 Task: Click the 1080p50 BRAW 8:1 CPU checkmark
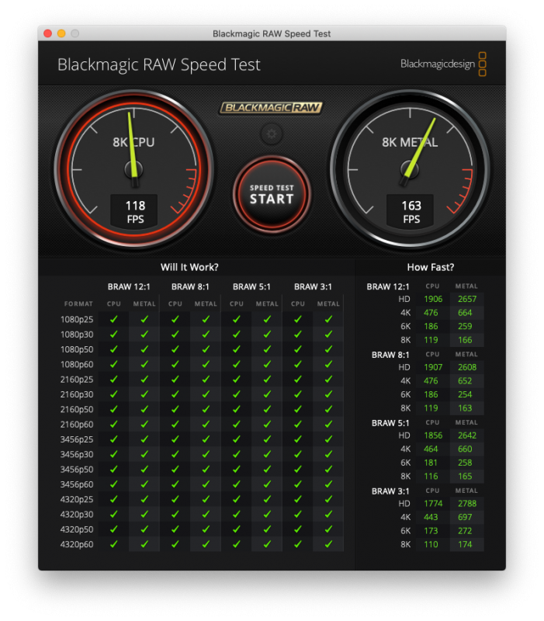click(x=175, y=349)
